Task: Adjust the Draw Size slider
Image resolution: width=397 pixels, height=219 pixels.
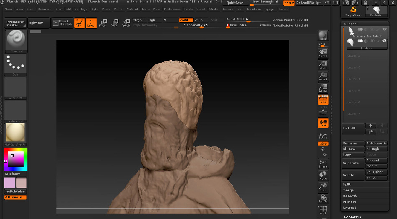Action: coord(248,25)
